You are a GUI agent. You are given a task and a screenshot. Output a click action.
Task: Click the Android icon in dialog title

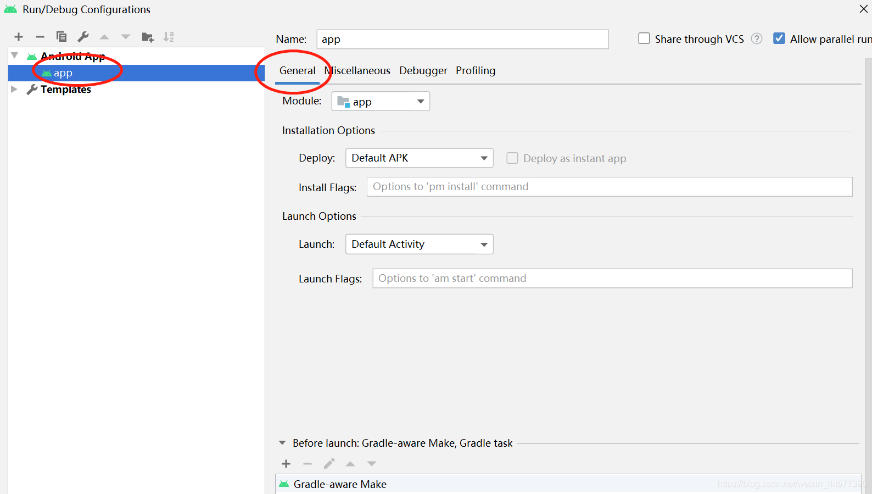pos(10,9)
